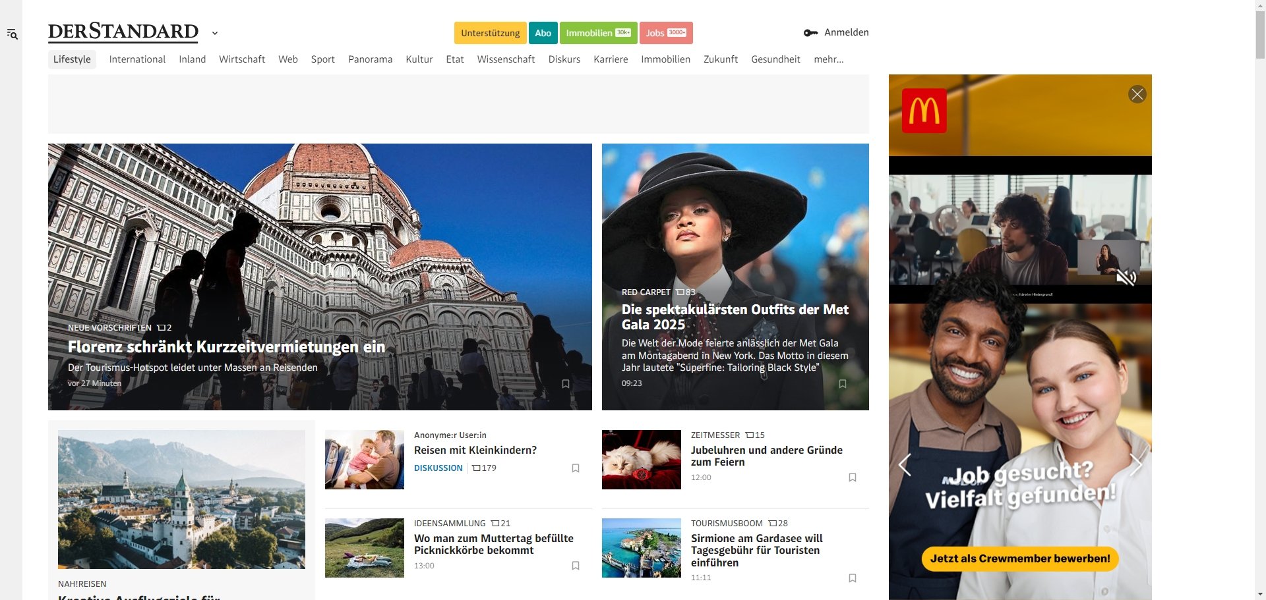Image resolution: width=1266 pixels, height=600 pixels.
Task: Show next slide in McDonald's ad
Action: [x=1135, y=465]
